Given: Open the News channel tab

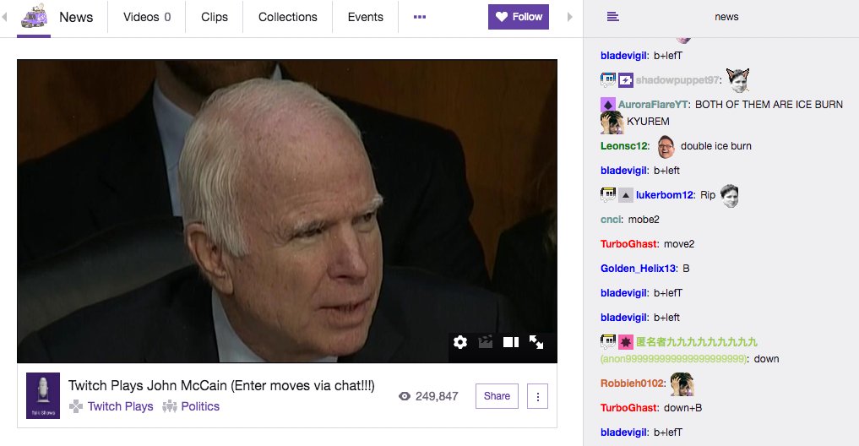Looking at the screenshot, I should tap(76, 17).
